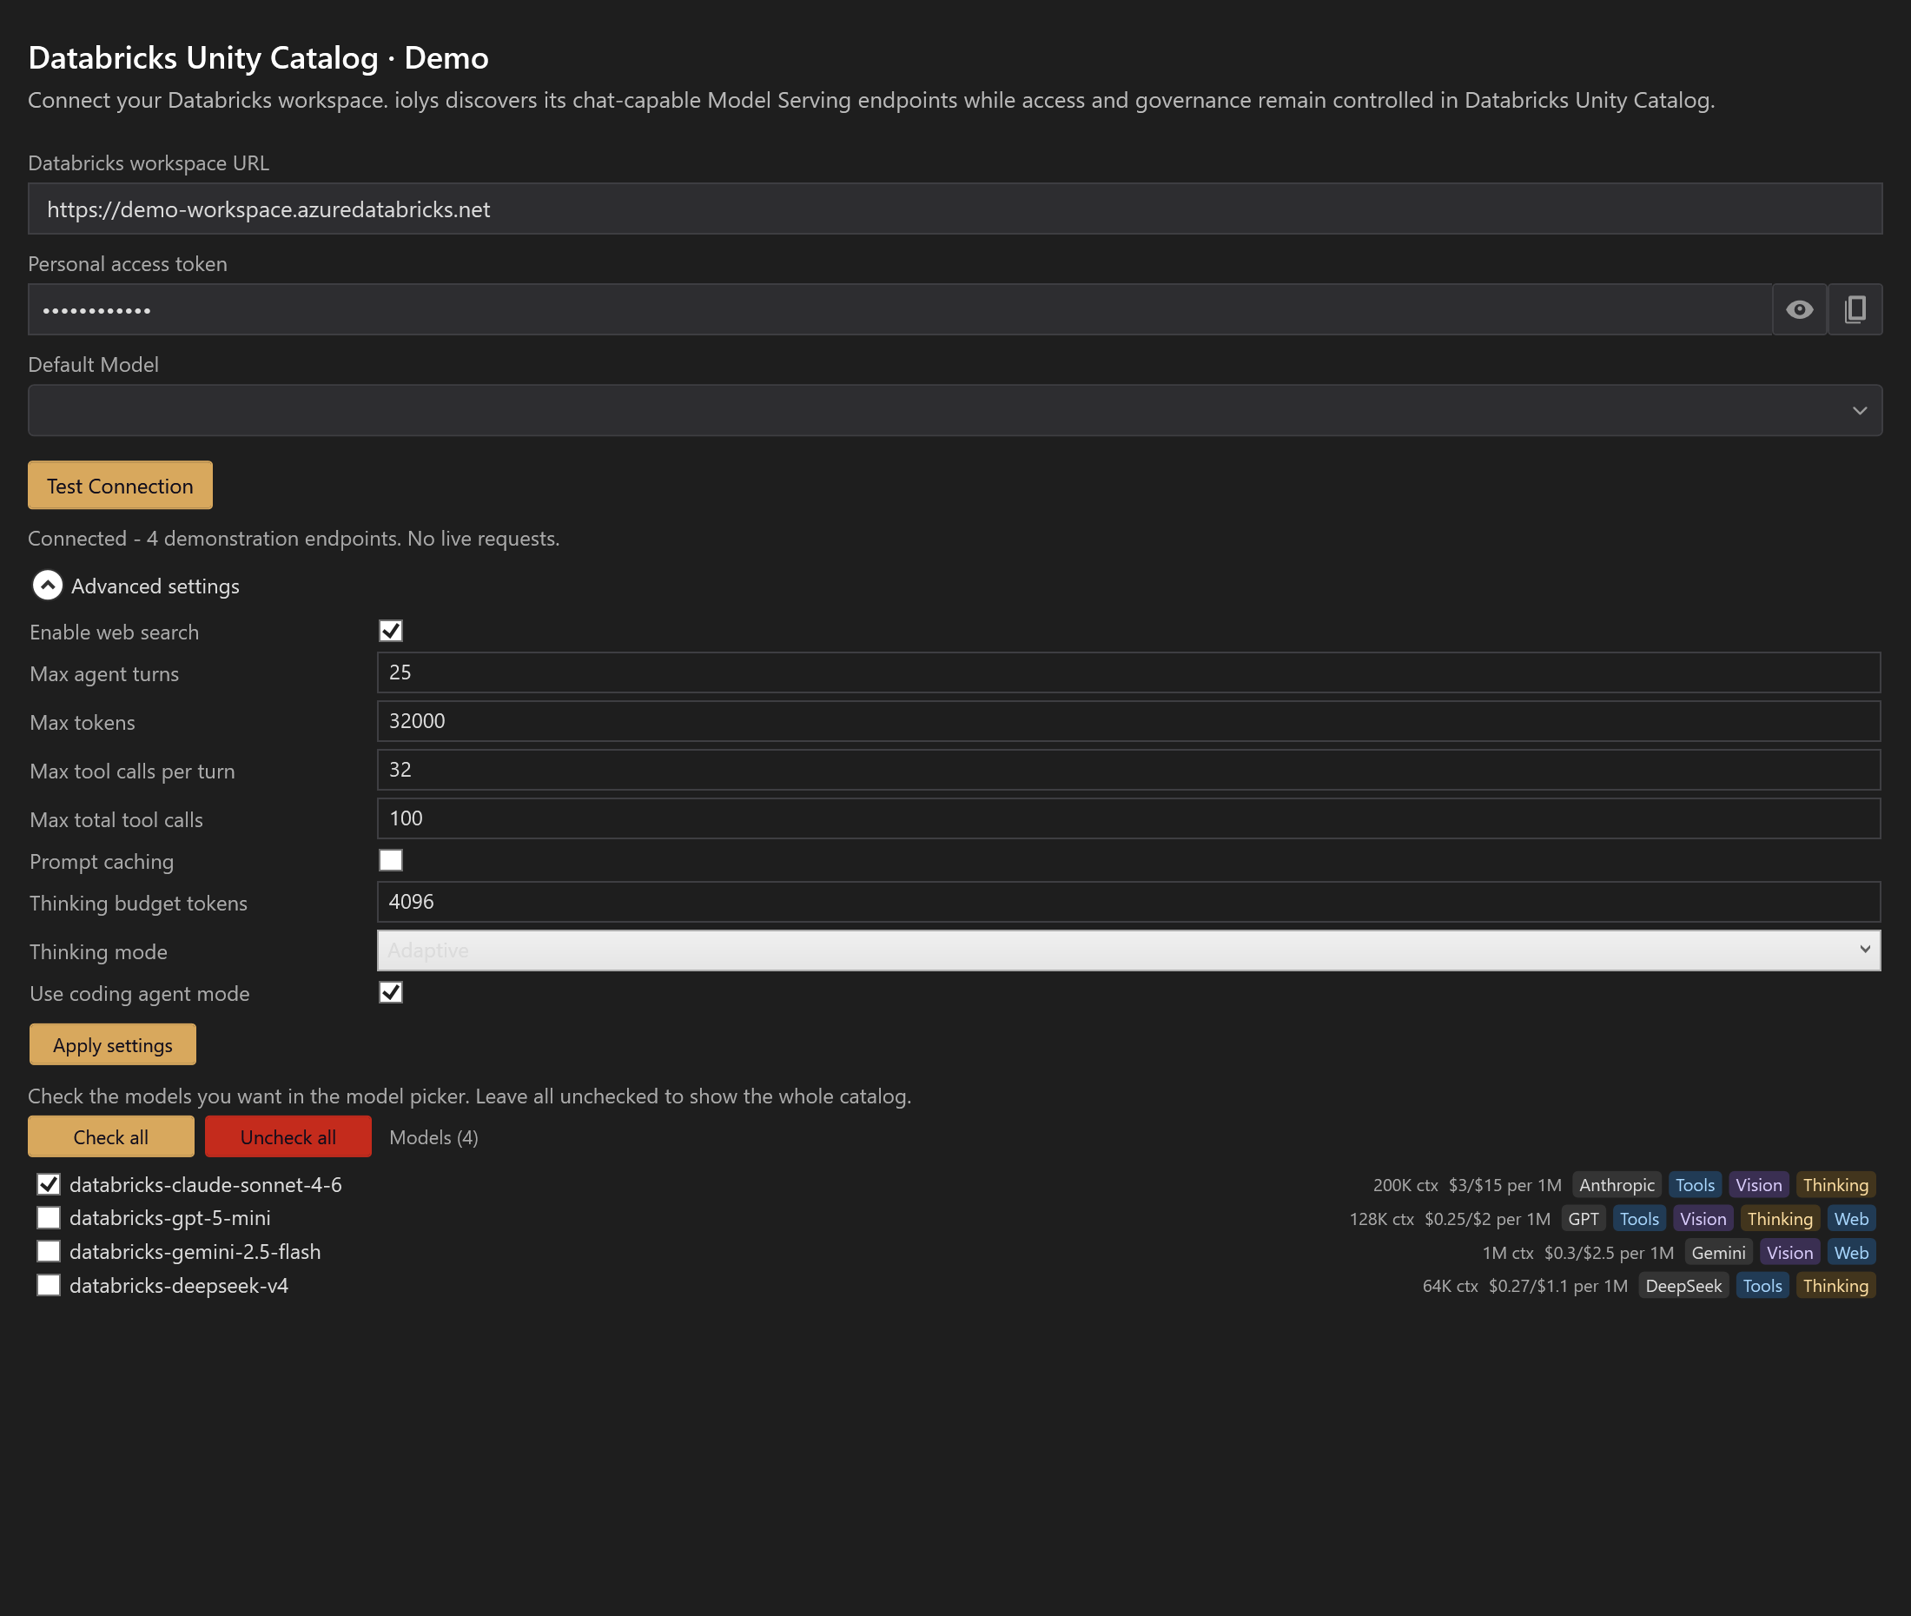Edit the Max agent turns field

[x=1128, y=672]
